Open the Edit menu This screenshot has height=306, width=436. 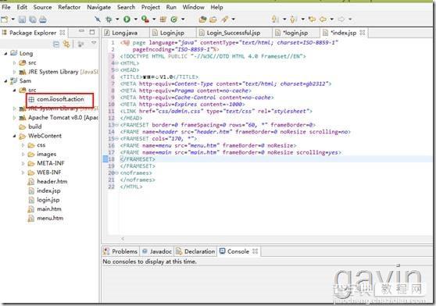(22, 7)
